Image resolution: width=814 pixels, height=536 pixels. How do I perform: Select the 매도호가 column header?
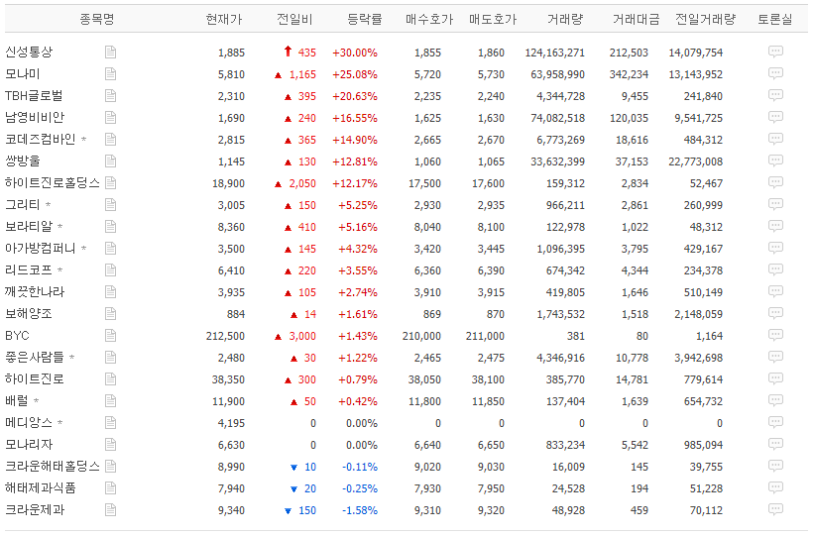click(x=493, y=19)
